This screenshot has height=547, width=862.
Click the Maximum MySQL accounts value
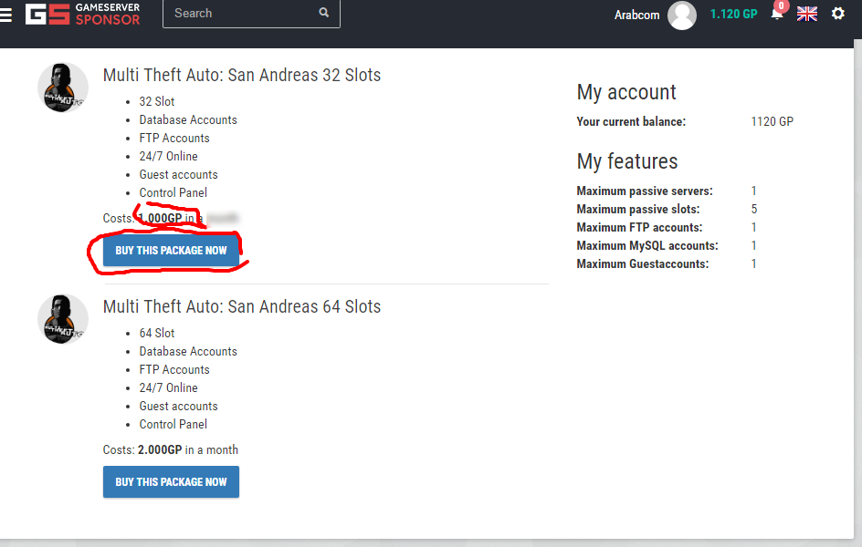pyautogui.click(x=753, y=246)
